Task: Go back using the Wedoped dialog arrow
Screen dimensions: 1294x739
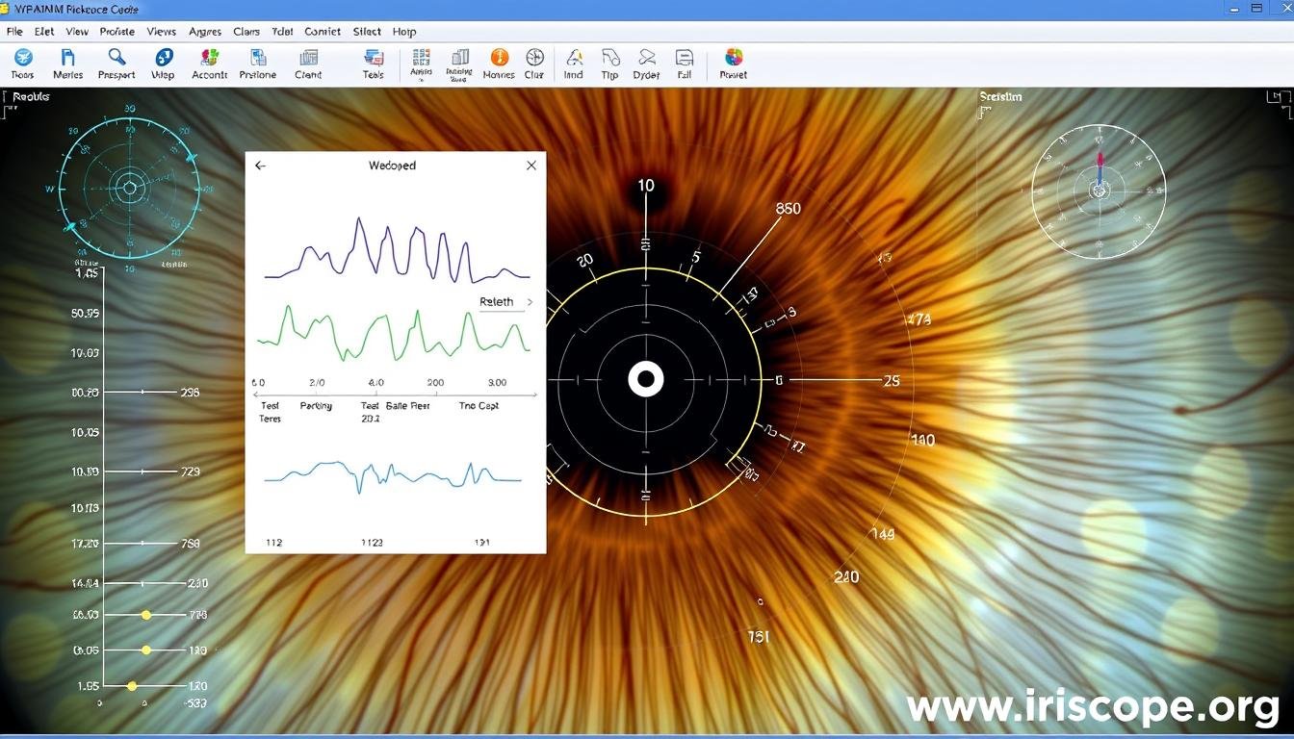Action: (260, 166)
